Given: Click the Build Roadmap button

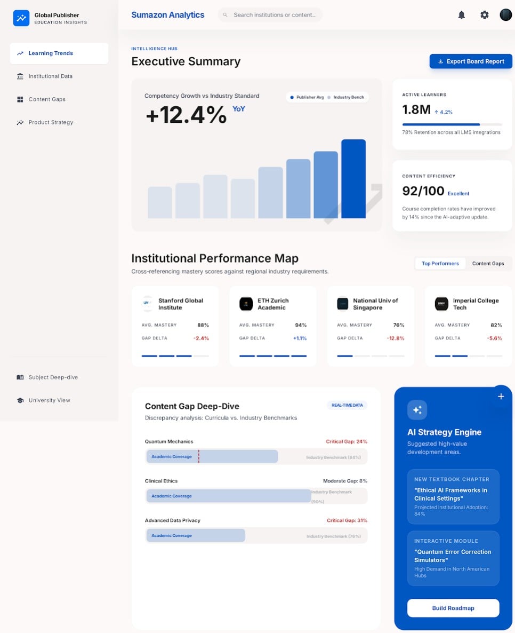Looking at the screenshot, I should pos(453,608).
